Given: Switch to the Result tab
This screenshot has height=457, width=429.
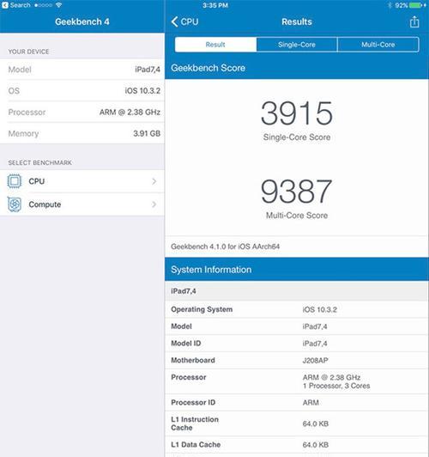Looking at the screenshot, I should 215,45.
